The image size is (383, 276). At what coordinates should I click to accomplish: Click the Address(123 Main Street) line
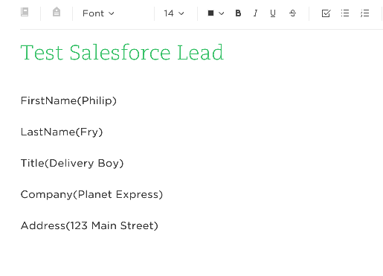point(89,225)
